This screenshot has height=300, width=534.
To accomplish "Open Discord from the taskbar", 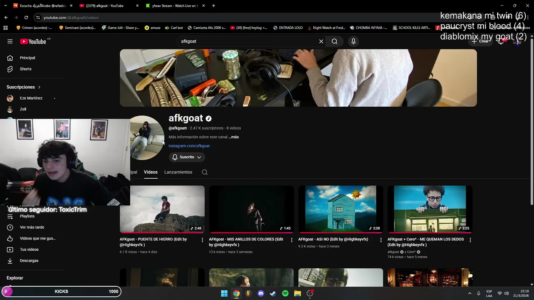I will (x=261, y=293).
